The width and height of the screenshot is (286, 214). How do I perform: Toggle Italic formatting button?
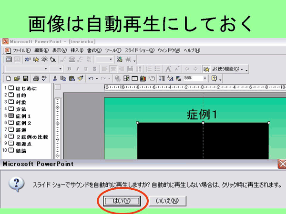[76, 69]
